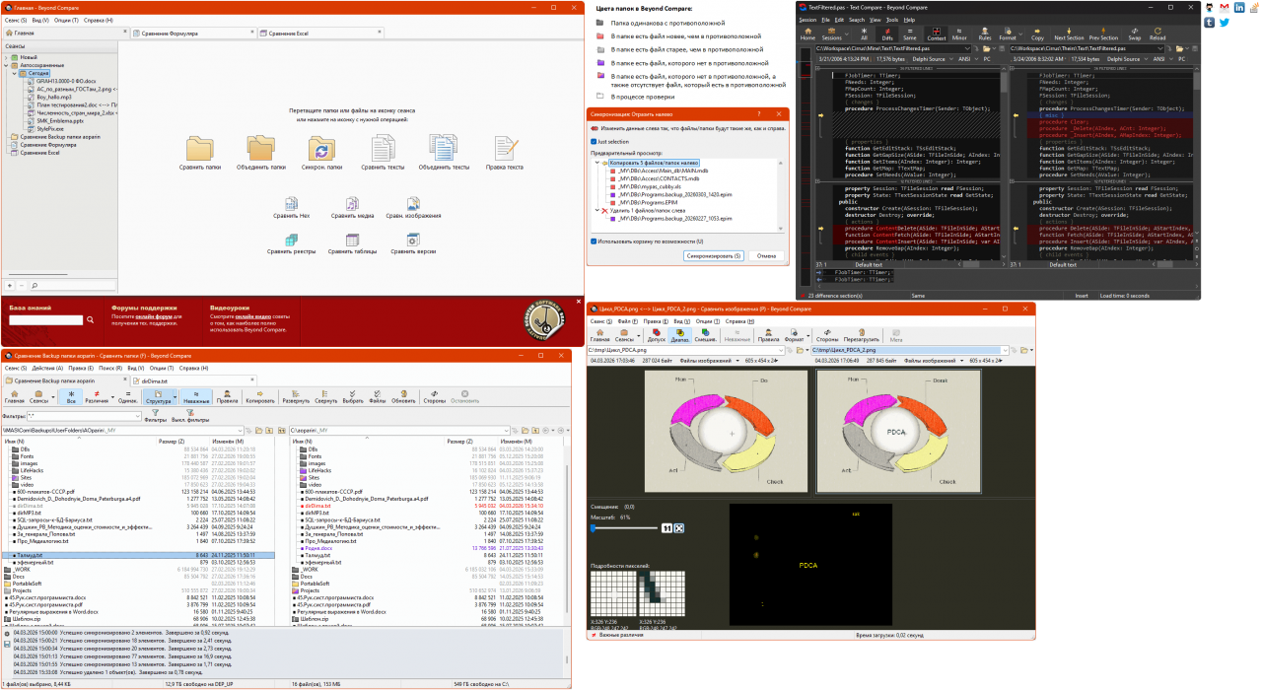The width and height of the screenshot is (1262, 690).
Task: Toggle the 'Неважные' display button in folder compare
Action: (x=196, y=396)
